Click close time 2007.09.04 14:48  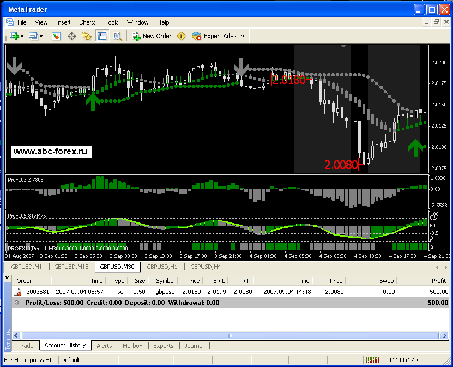tap(287, 292)
